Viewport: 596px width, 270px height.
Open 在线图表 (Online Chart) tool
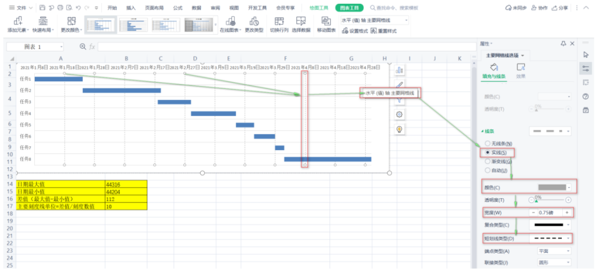point(230,25)
